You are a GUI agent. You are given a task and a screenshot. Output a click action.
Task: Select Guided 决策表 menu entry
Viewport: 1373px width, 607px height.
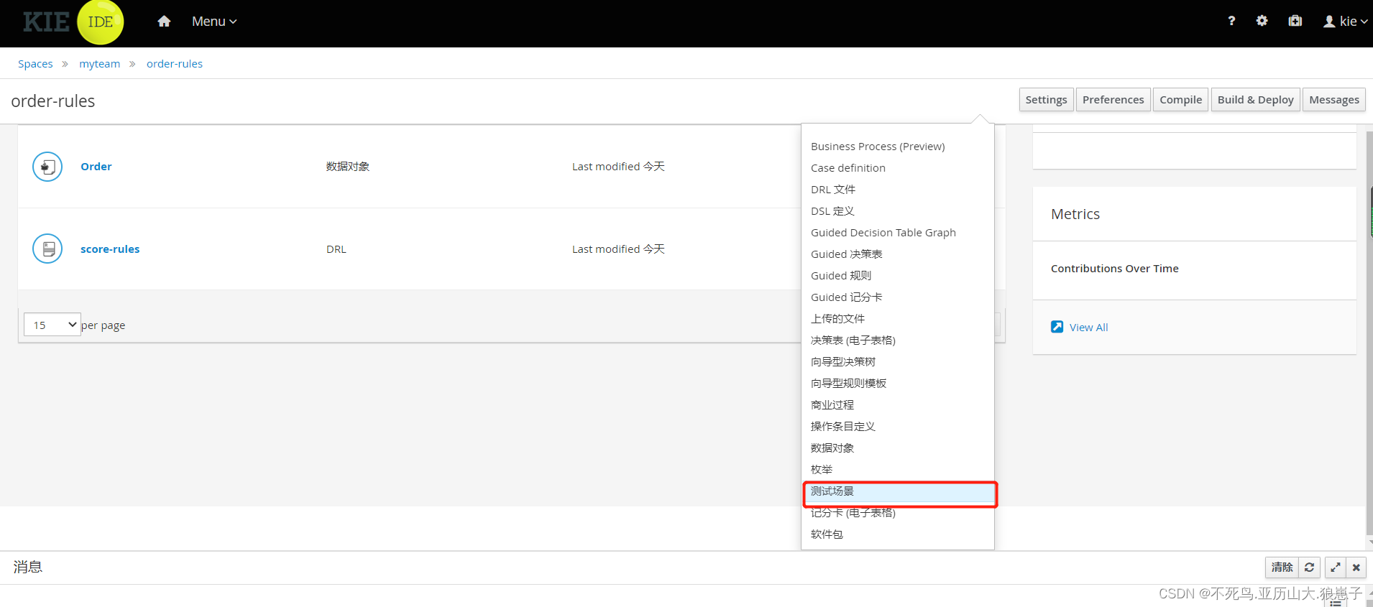pyautogui.click(x=898, y=254)
